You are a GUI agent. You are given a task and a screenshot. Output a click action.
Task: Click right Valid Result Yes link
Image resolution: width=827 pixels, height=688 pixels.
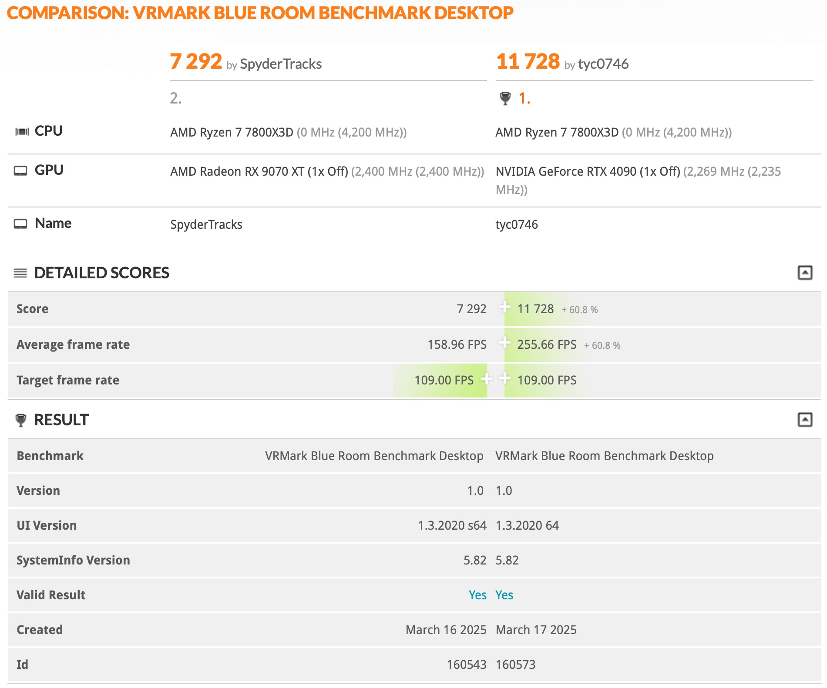point(504,595)
